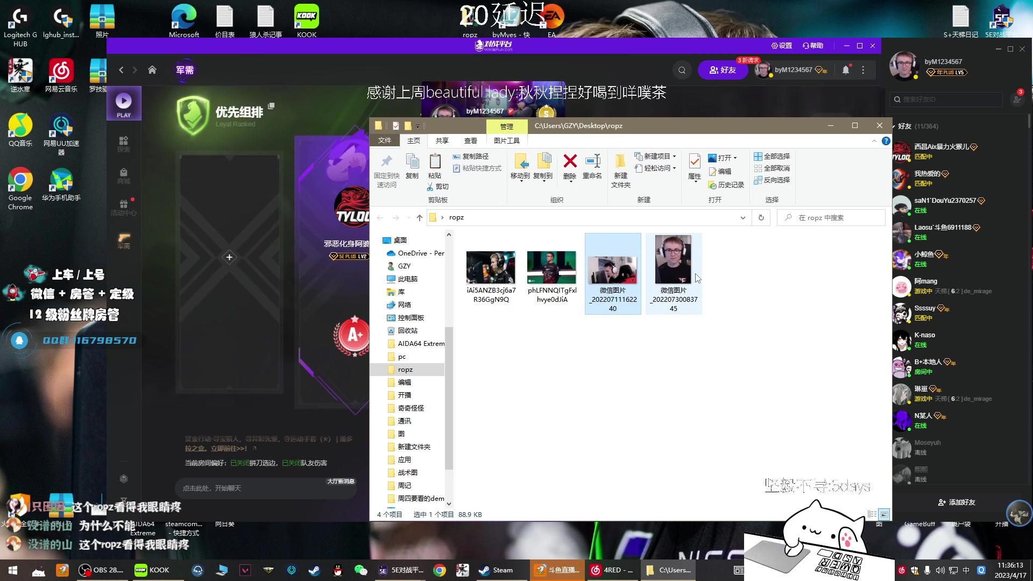Screen dimensions: 1033x581
Task: Click the PLAY button in 5E sidebar
Action: pyautogui.click(x=124, y=103)
